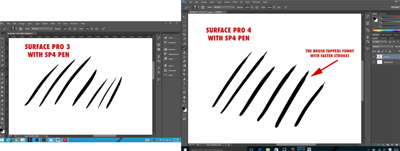This screenshot has height=151, width=400.
Task: Open Window menu in Surface Pro 3 window
Action: (74, 24)
